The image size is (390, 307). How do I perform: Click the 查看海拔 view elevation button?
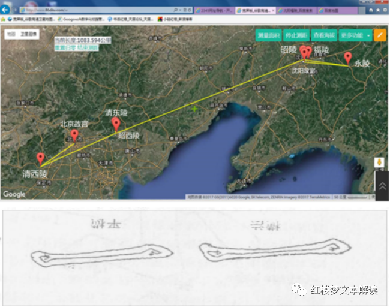click(324, 35)
